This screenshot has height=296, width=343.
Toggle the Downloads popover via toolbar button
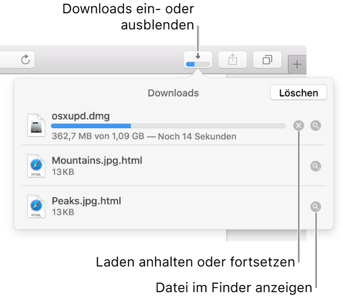point(198,60)
